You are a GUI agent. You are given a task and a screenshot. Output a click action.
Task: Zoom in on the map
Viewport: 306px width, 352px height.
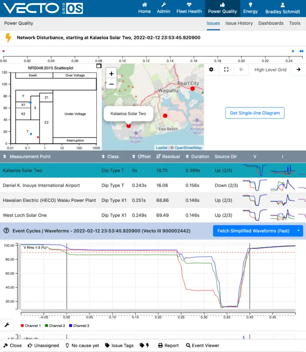(x=111, y=73)
